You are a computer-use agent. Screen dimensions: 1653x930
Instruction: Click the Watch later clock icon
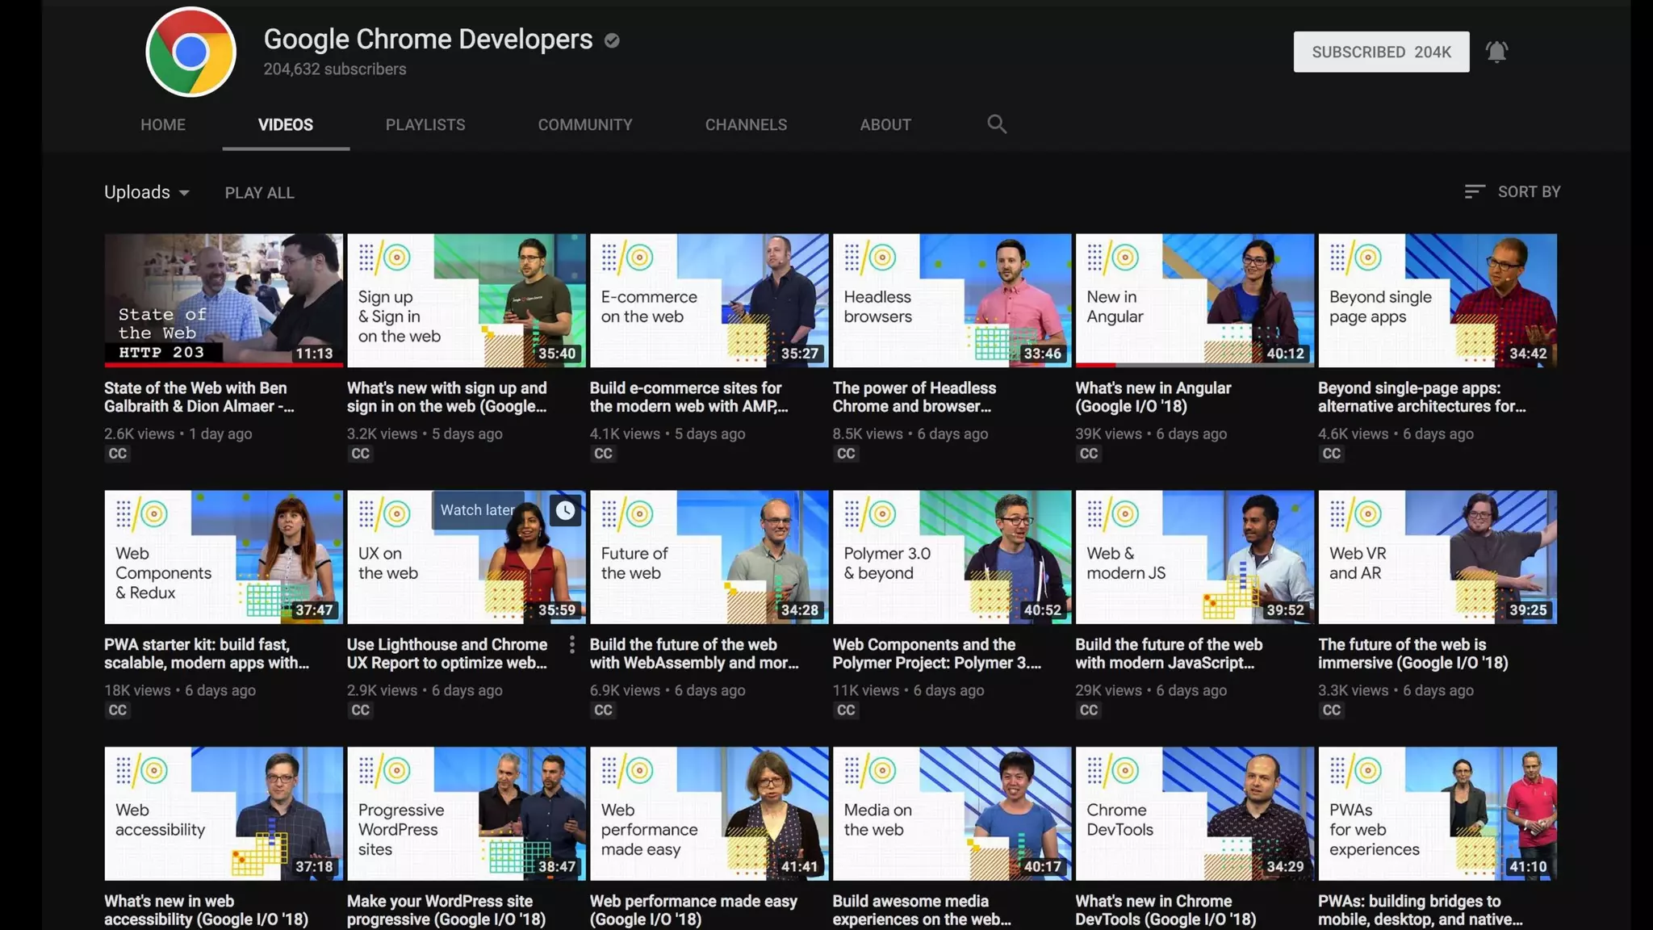[x=565, y=510]
